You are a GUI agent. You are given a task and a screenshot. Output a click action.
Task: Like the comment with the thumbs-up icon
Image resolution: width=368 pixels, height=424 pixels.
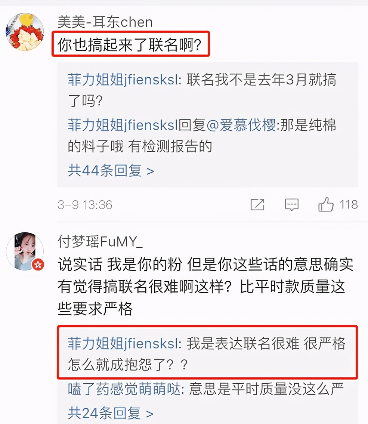pyautogui.click(x=326, y=204)
